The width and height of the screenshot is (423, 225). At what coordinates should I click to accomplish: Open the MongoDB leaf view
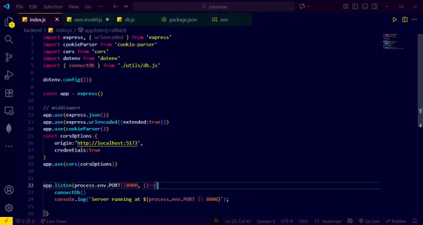click(9, 129)
